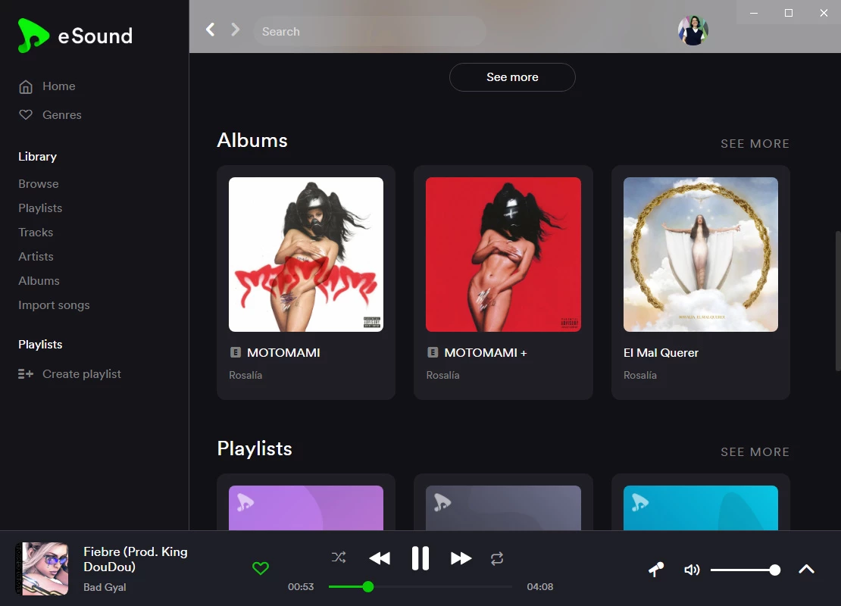Expand the player with the up chevron
Image resolution: width=841 pixels, height=606 pixels.
(x=807, y=569)
